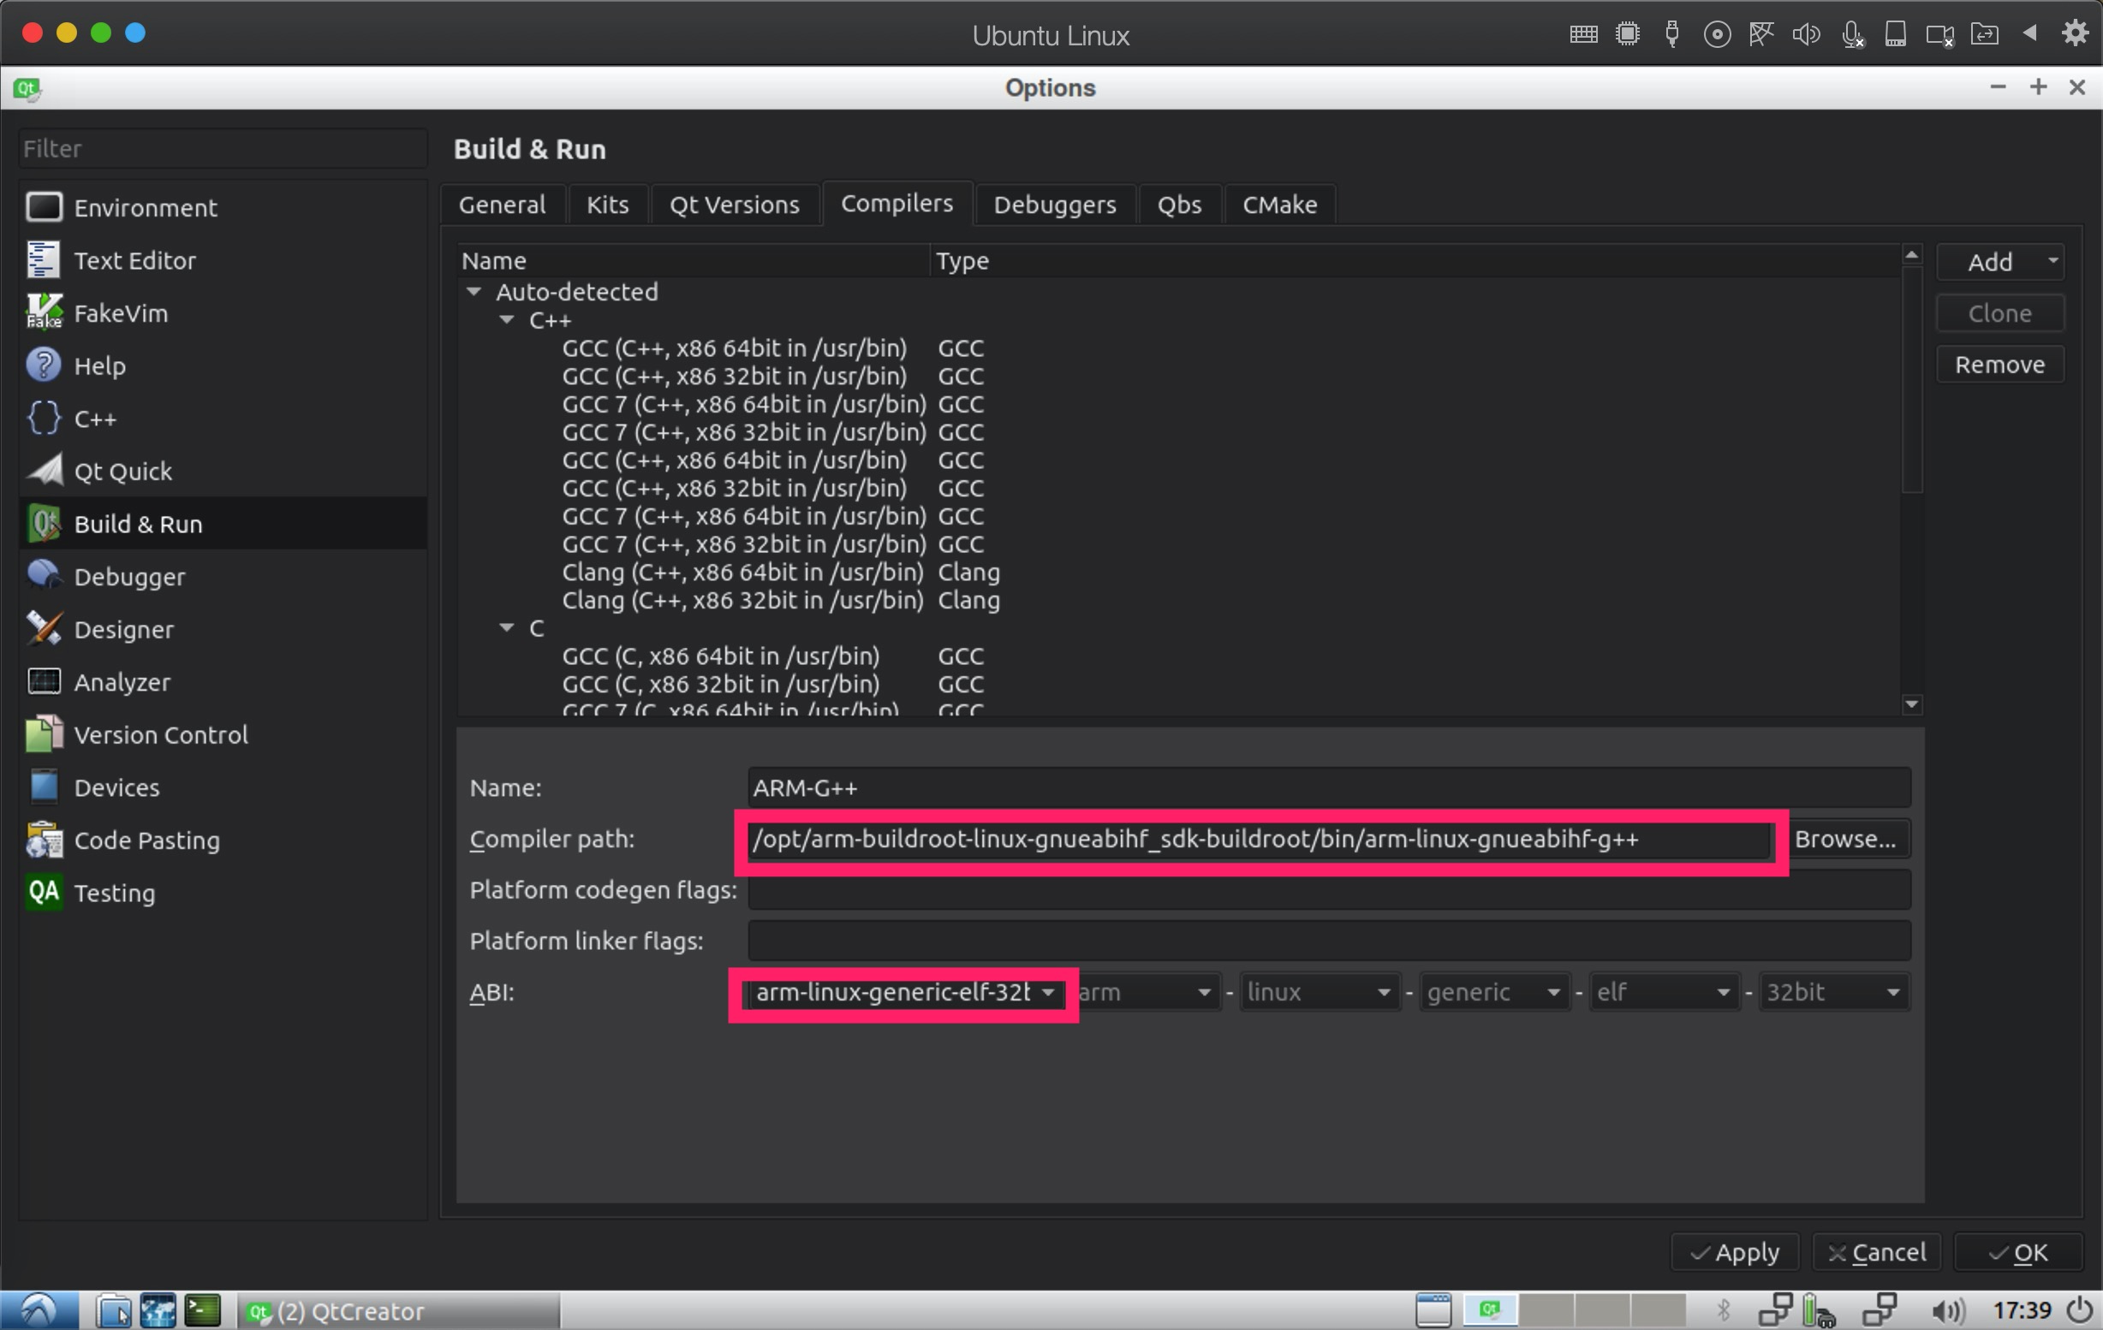Click the QtCreator taskbar window button
Viewport: 2103px width, 1330px height.
pyautogui.click(x=398, y=1311)
